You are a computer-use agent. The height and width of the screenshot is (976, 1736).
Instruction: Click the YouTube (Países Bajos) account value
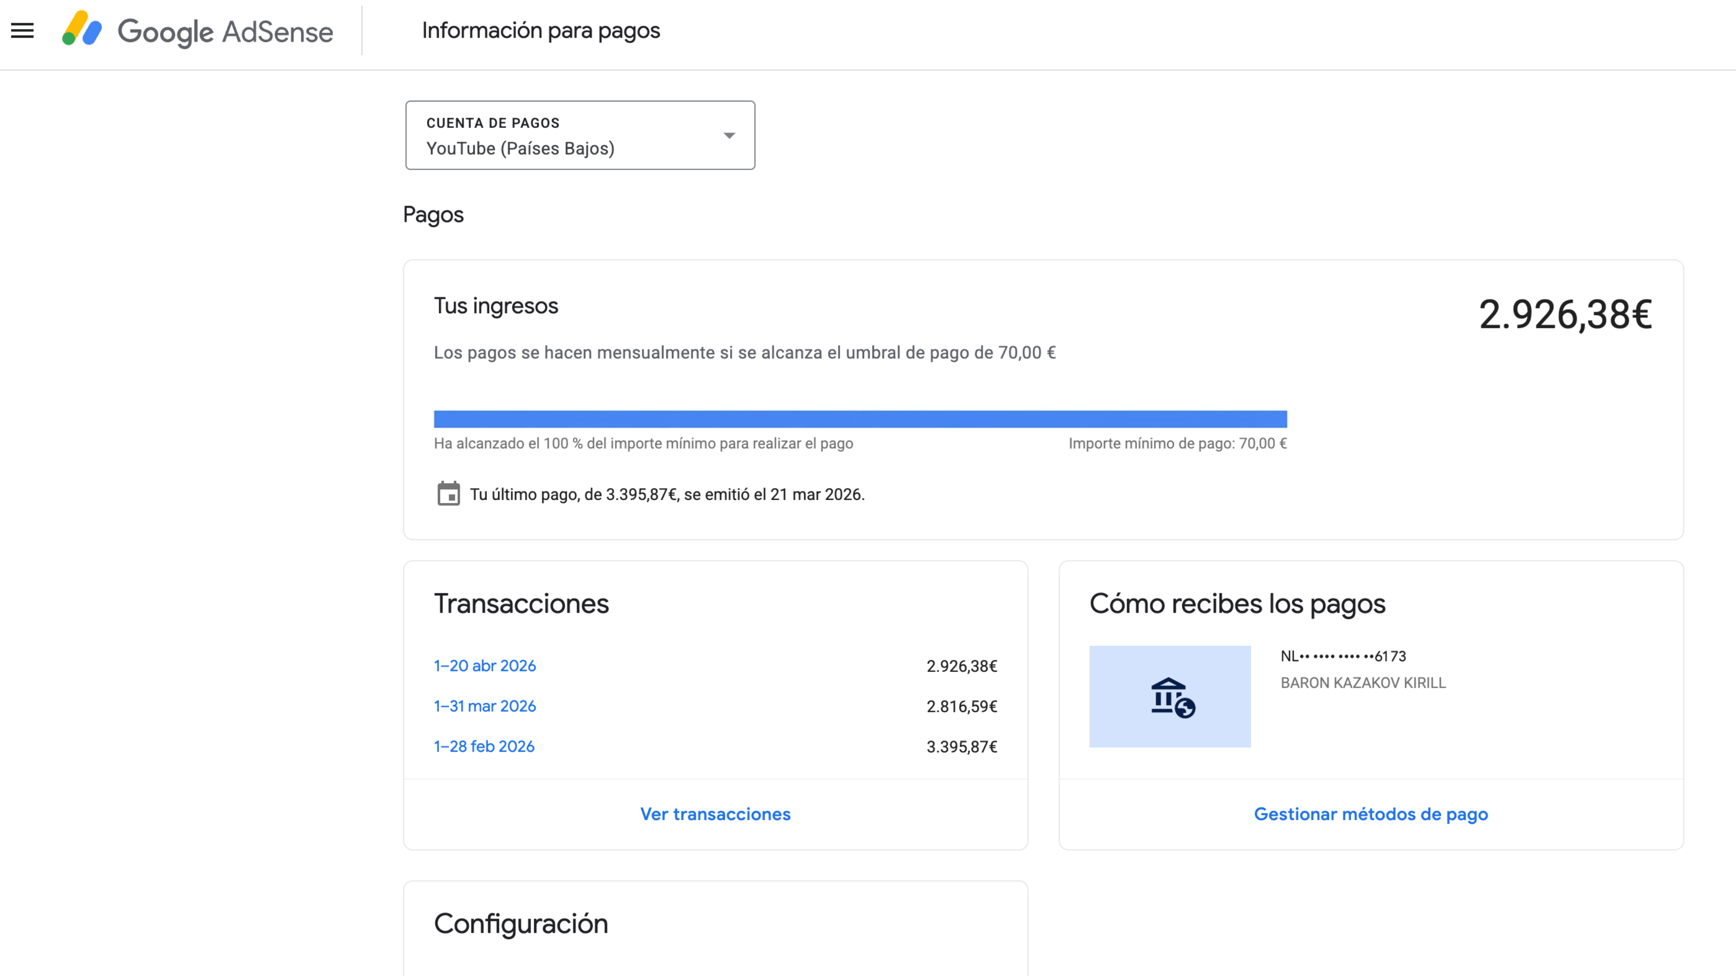pyautogui.click(x=520, y=149)
